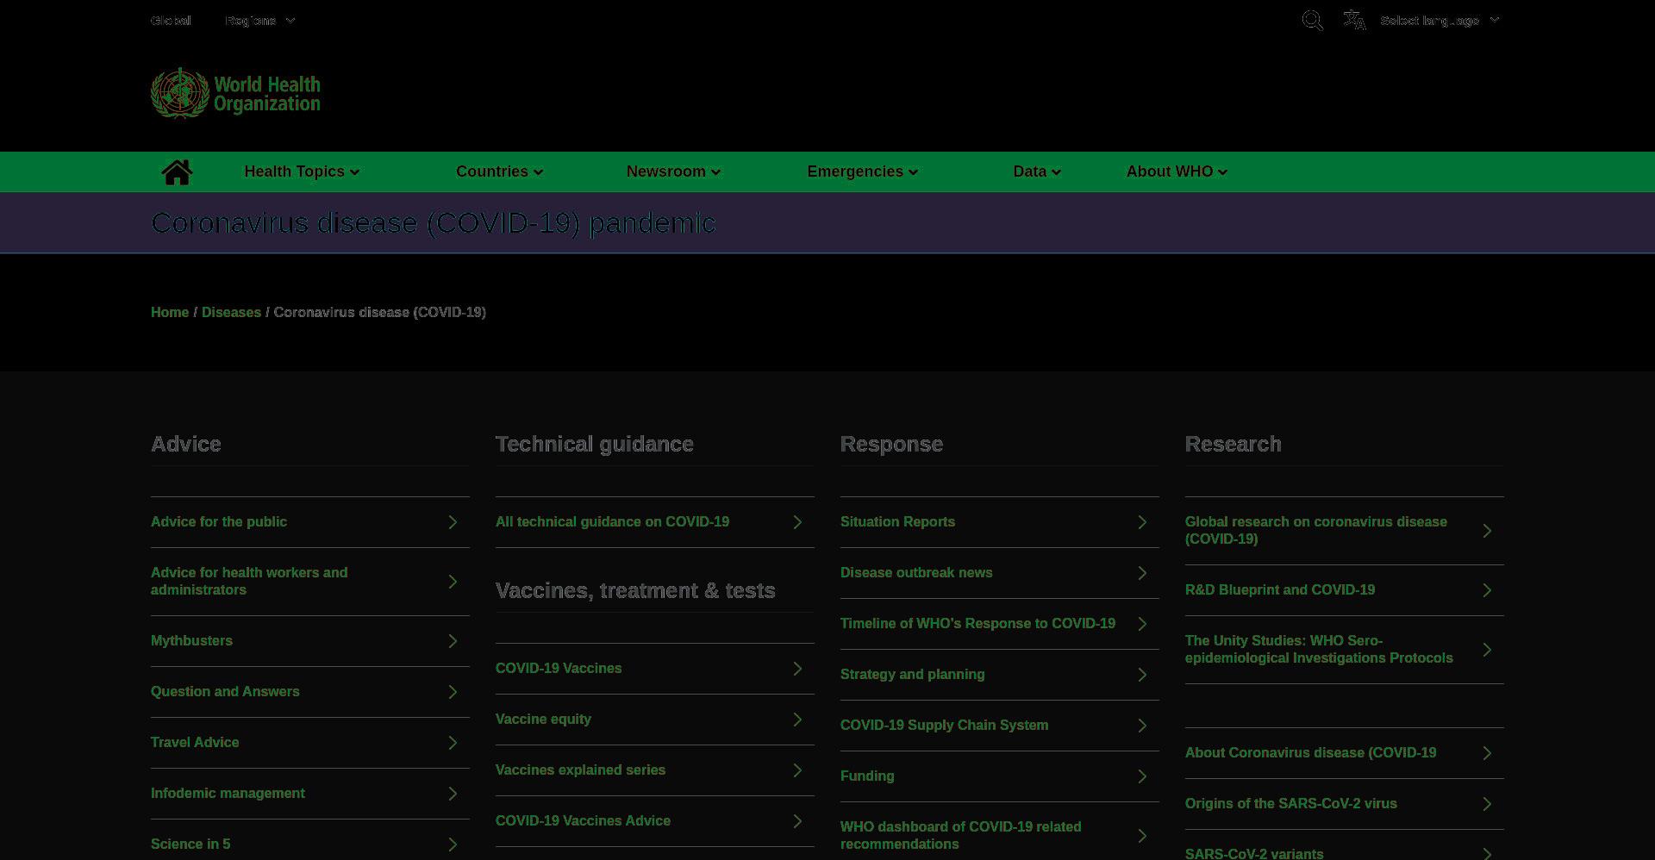Open the Mythbusters link
Image resolution: width=1655 pixels, height=860 pixels.
[x=191, y=641]
